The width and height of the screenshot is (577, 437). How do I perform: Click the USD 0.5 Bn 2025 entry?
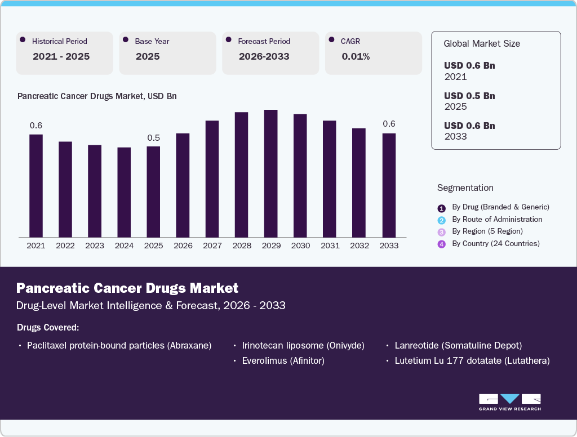[469, 101]
